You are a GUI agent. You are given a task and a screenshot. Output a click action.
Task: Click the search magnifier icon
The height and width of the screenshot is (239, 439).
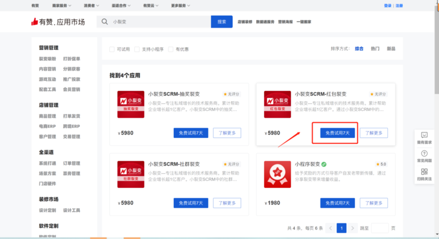[x=105, y=22]
